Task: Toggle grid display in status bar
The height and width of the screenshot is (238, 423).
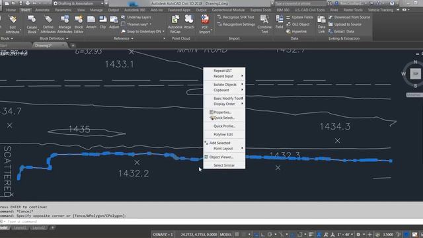Action: pos(237,235)
